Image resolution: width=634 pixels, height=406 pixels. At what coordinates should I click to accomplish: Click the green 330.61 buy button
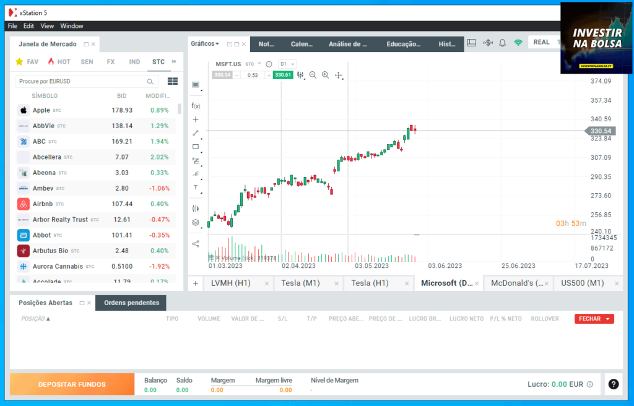[283, 75]
